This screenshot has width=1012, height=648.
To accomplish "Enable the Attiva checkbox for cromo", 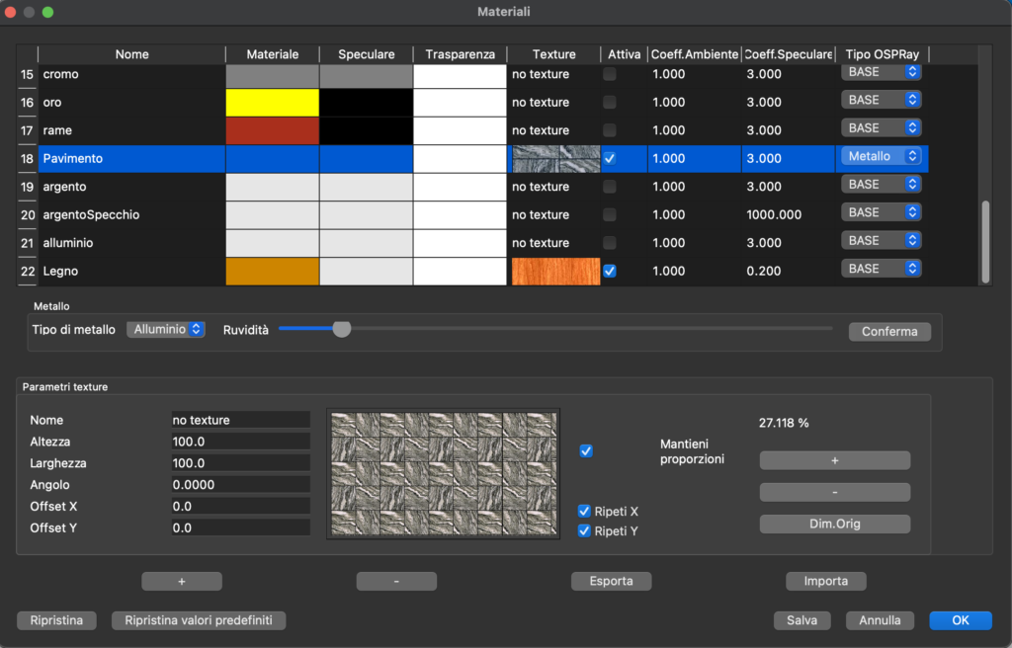I will [x=610, y=74].
